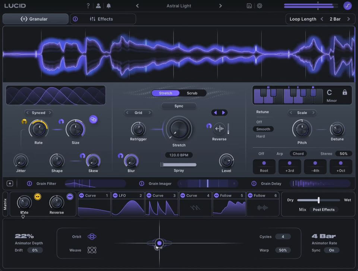Open the help question mark icon
The image size is (358, 271).
pyautogui.click(x=88, y=6)
